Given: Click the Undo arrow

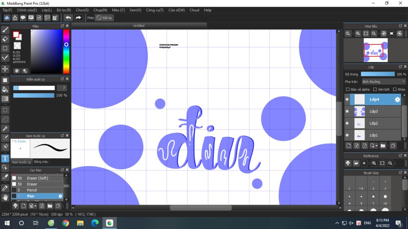Looking at the screenshot, I should pos(68,17).
